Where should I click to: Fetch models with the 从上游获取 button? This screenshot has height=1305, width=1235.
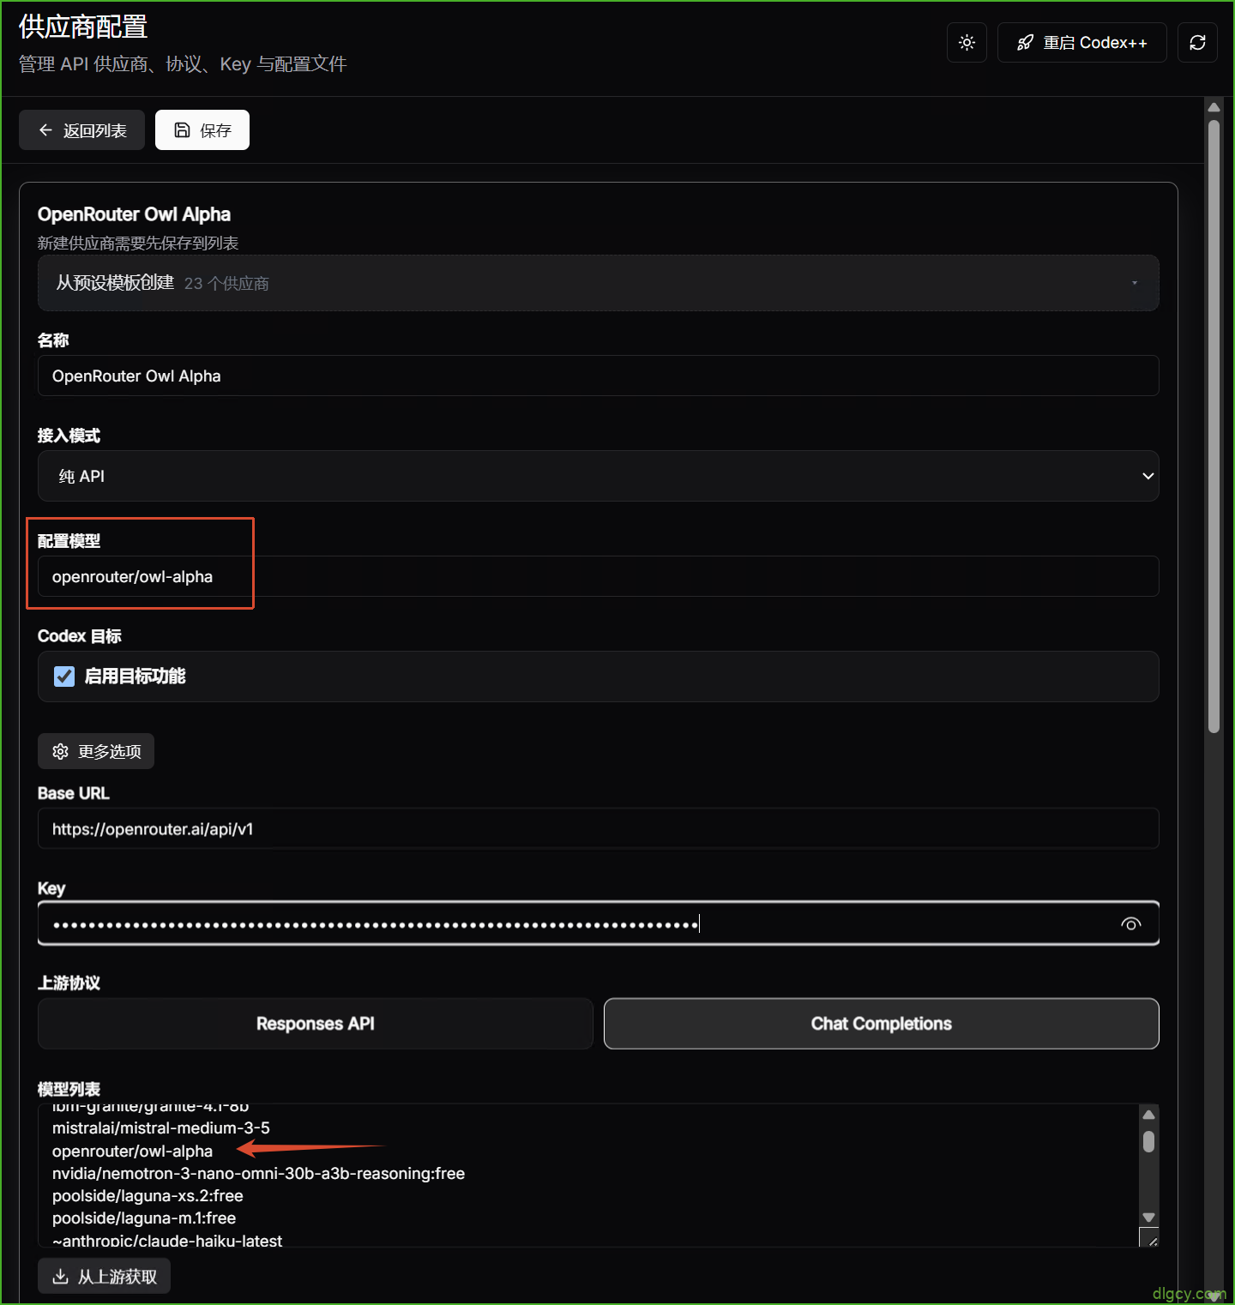coord(104,1277)
